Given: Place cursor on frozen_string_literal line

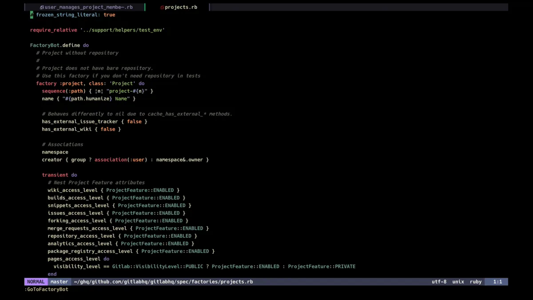Looking at the screenshot, I should click(73, 15).
